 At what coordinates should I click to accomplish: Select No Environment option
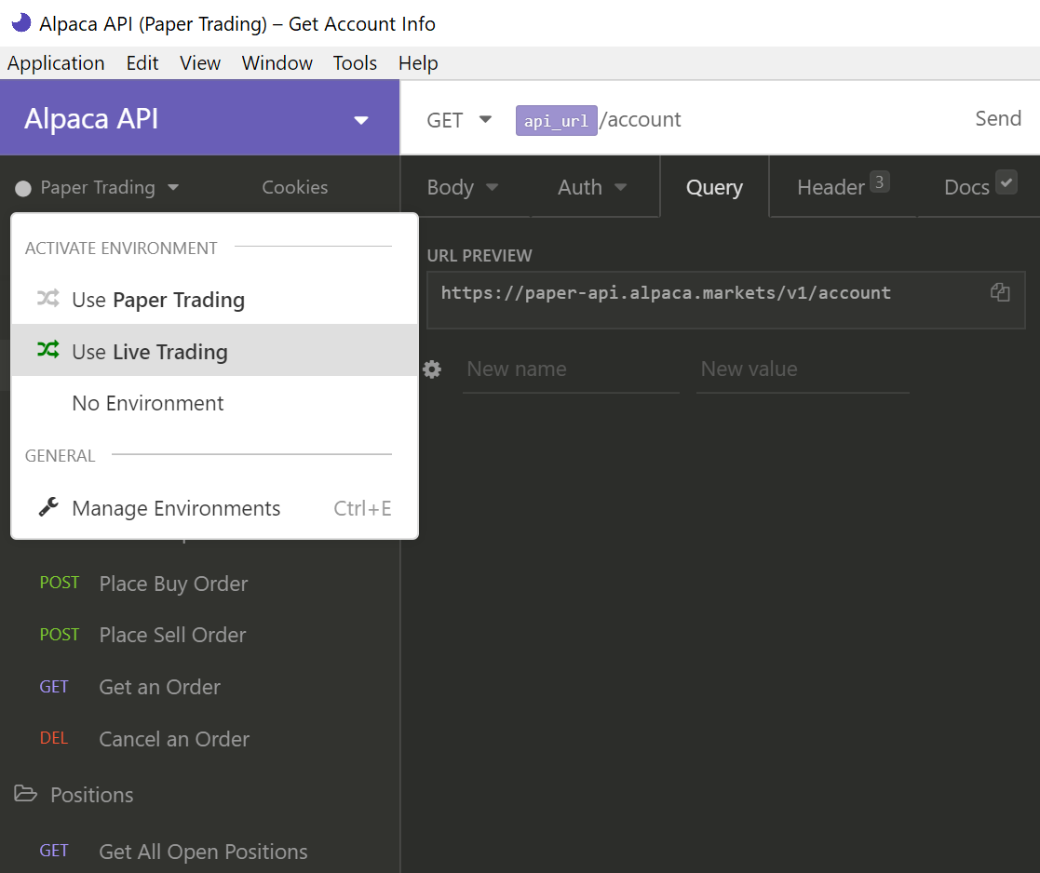[214, 403]
